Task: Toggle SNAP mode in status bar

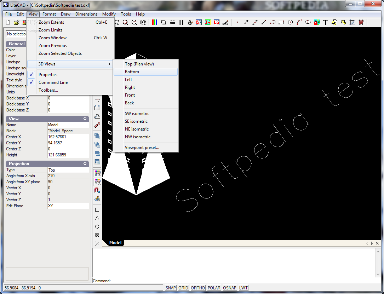Action: coord(171,288)
